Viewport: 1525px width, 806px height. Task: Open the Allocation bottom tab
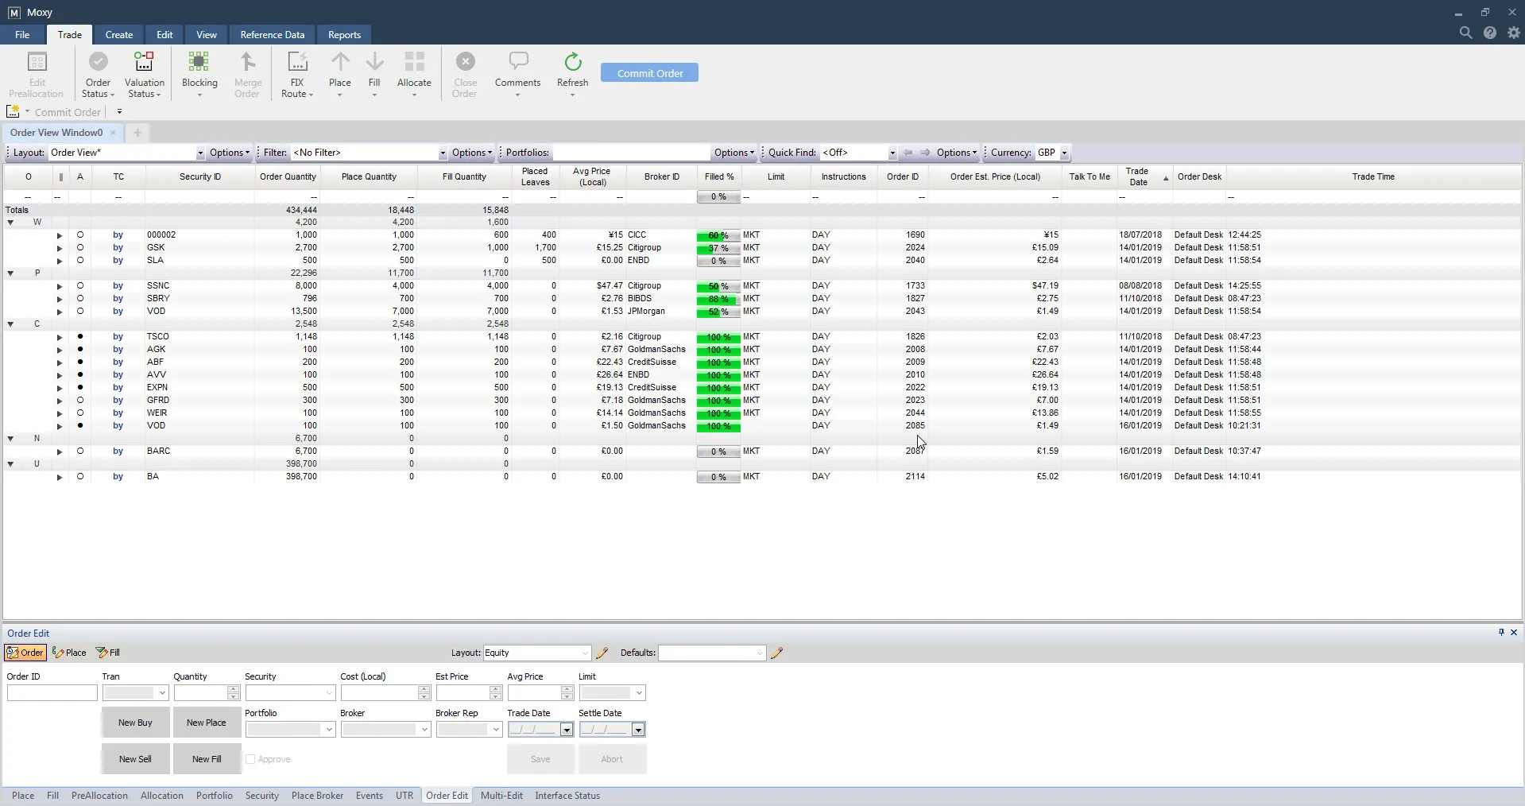[x=162, y=796]
